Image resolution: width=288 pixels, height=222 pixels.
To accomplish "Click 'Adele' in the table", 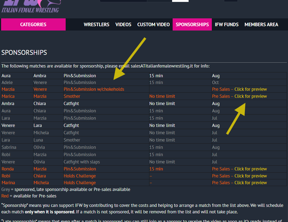I will pyautogui.click(x=7, y=82).
